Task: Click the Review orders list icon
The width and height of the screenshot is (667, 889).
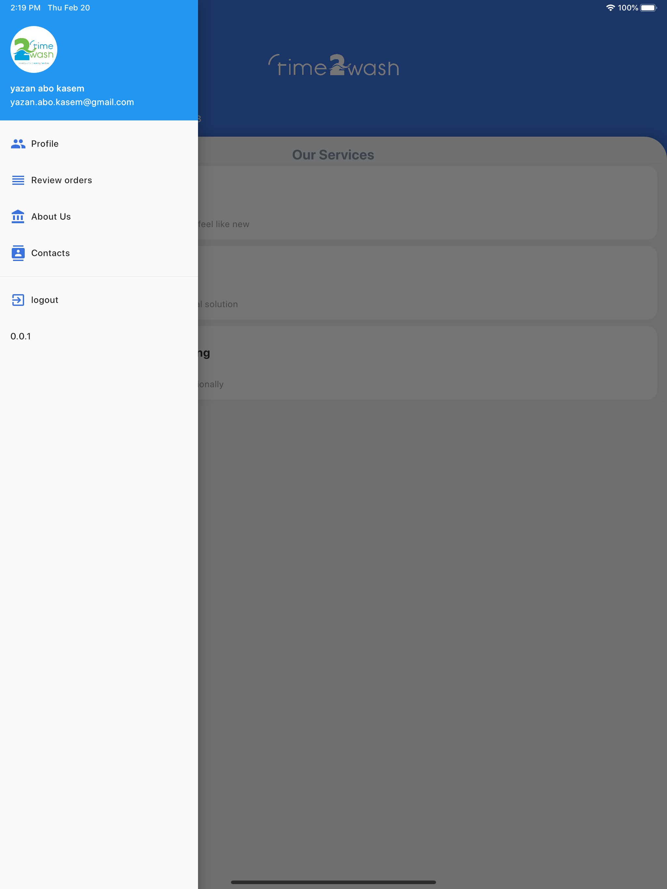Action: click(18, 180)
